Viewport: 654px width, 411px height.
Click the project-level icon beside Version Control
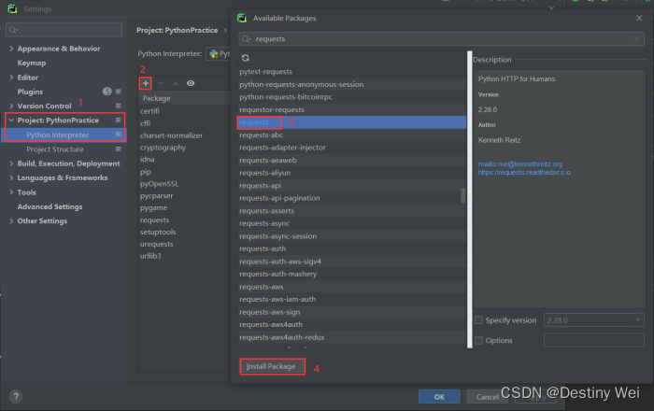(x=119, y=106)
